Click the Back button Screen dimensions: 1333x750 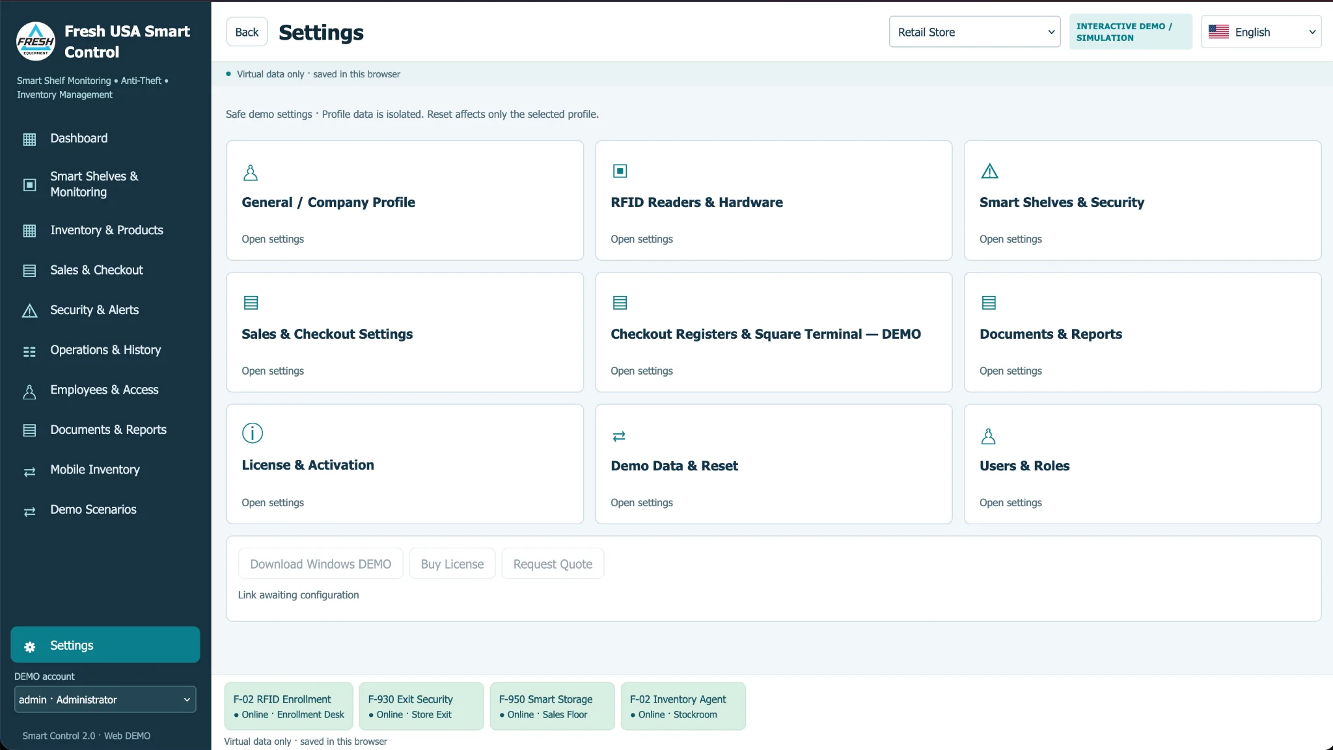click(247, 32)
